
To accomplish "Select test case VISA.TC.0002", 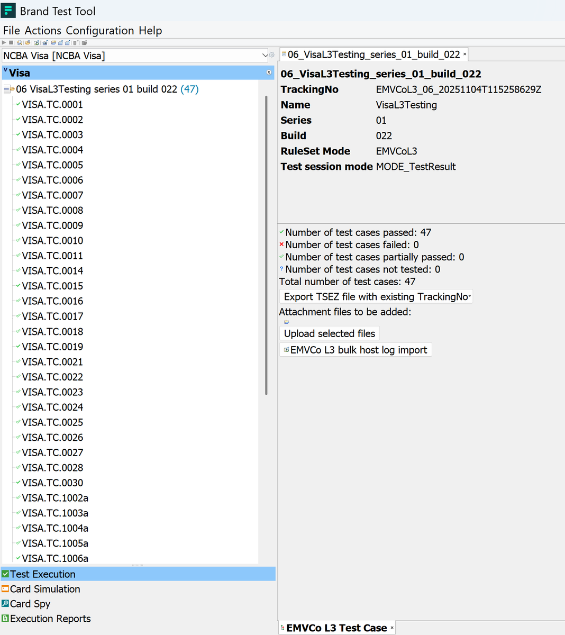I will 52,120.
